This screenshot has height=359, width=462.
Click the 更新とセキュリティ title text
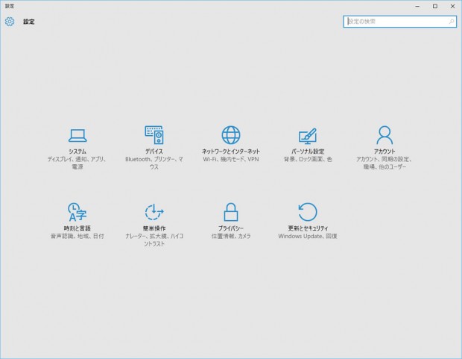tap(308, 228)
